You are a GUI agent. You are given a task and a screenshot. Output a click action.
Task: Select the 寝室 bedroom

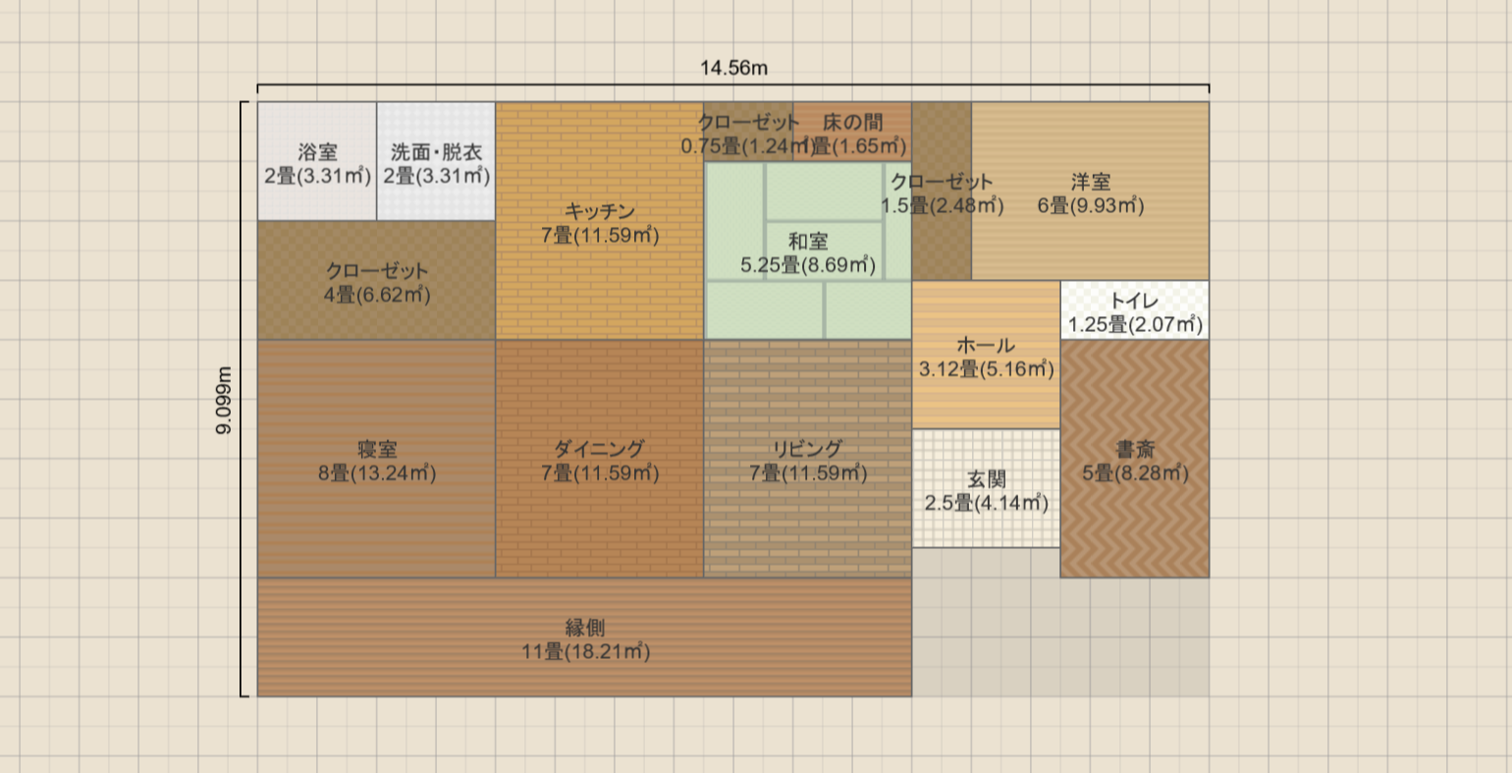coord(377,459)
